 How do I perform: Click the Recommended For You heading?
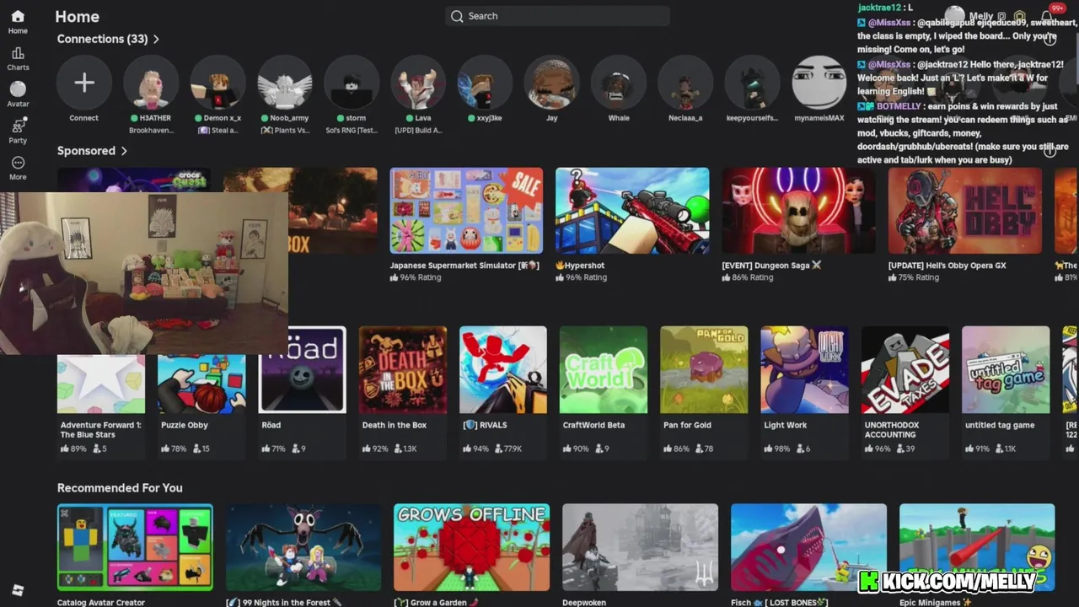click(120, 488)
